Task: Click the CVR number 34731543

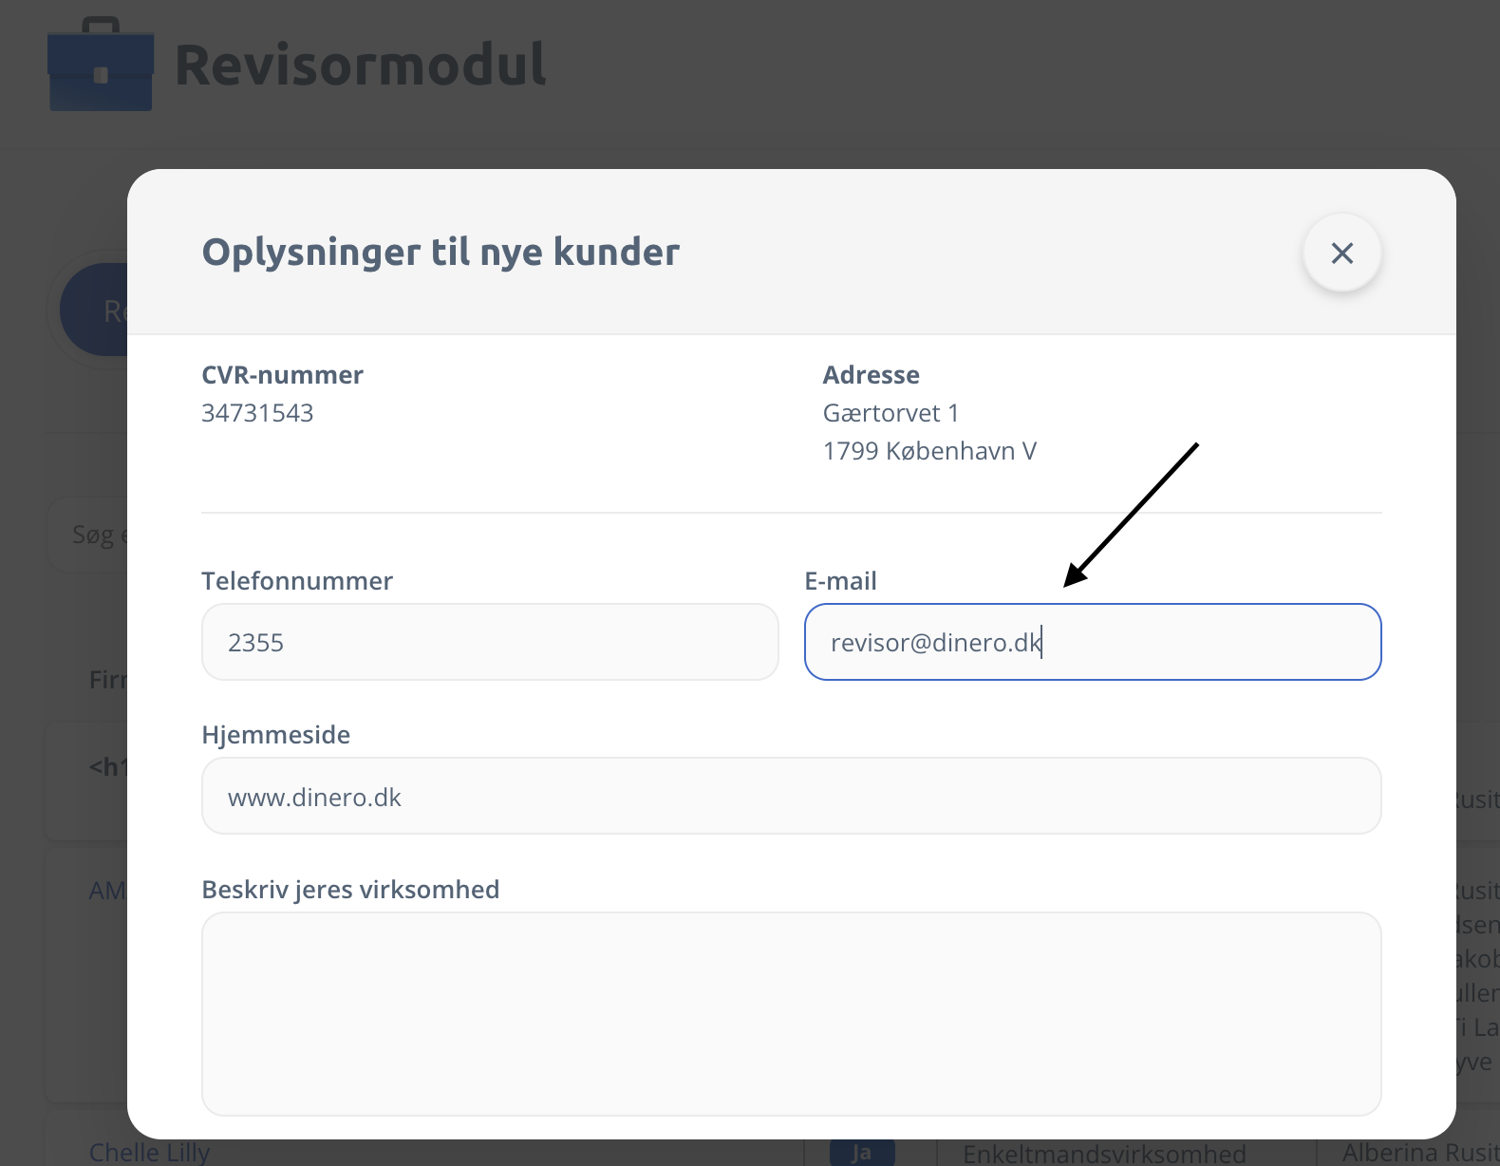Action: [257, 413]
